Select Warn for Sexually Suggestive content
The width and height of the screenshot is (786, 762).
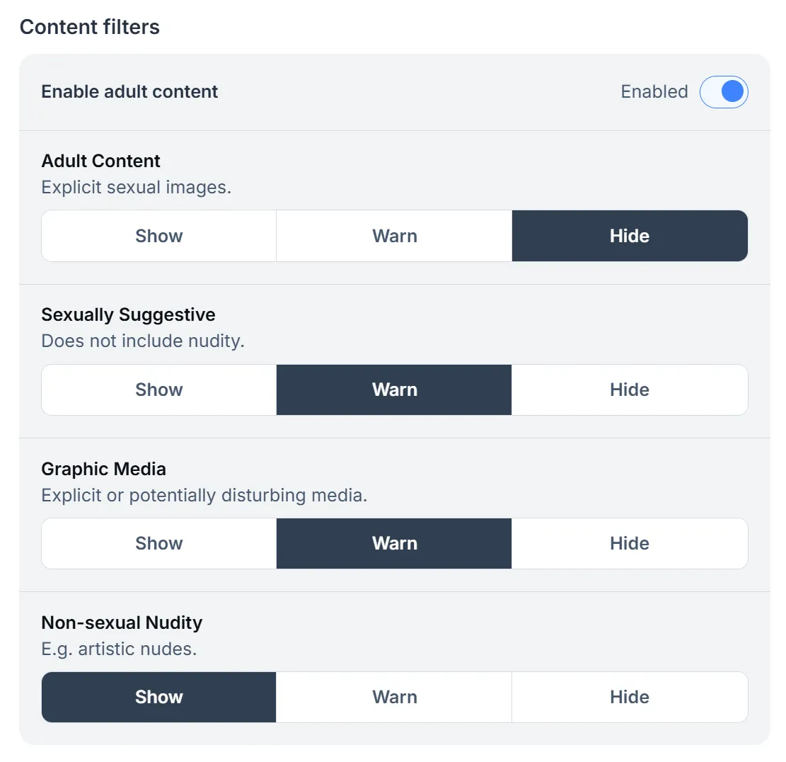pyautogui.click(x=394, y=389)
